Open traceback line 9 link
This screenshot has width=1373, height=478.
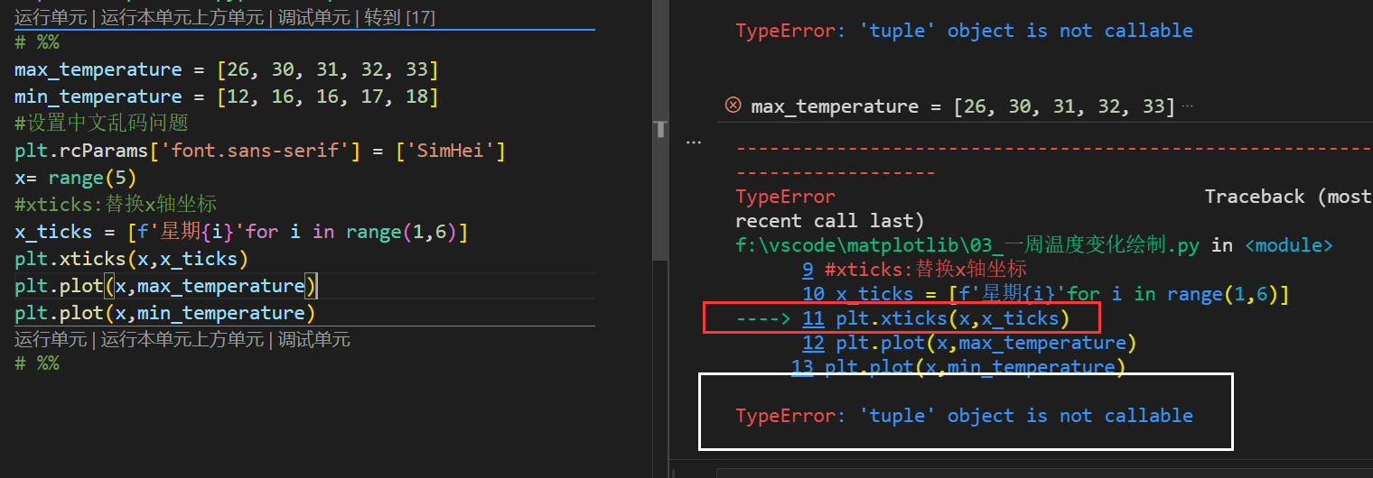tap(808, 269)
